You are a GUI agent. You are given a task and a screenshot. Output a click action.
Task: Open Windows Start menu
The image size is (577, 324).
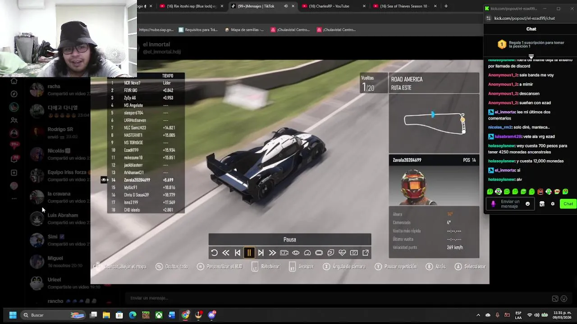(13, 315)
